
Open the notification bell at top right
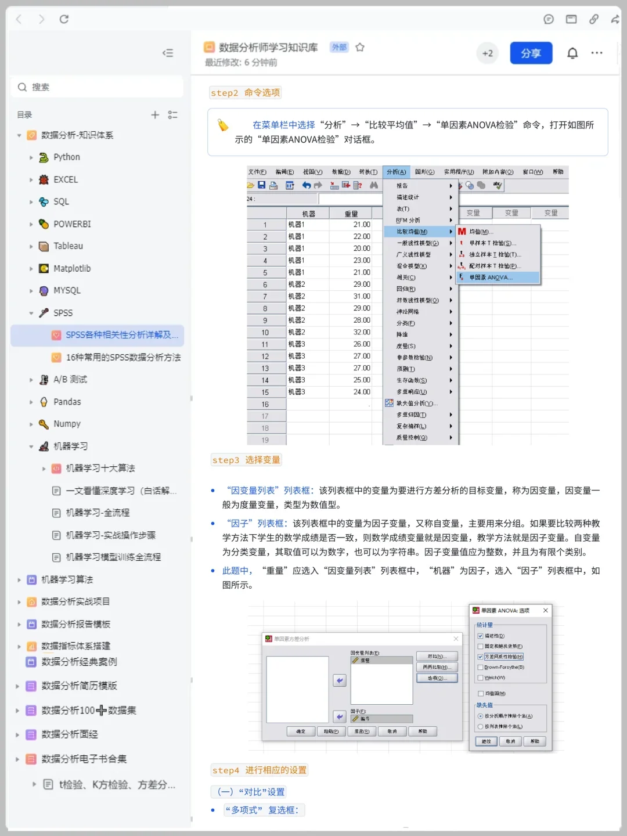(x=572, y=53)
